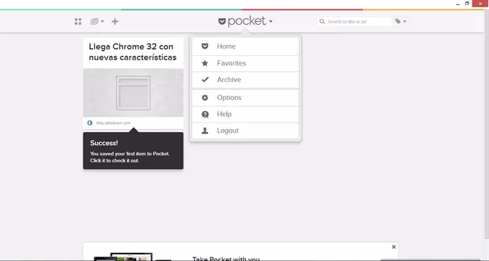Expand the arrow next to stack icon
Image resolution: width=489 pixels, height=261 pixels.
(x=102, y=22)
